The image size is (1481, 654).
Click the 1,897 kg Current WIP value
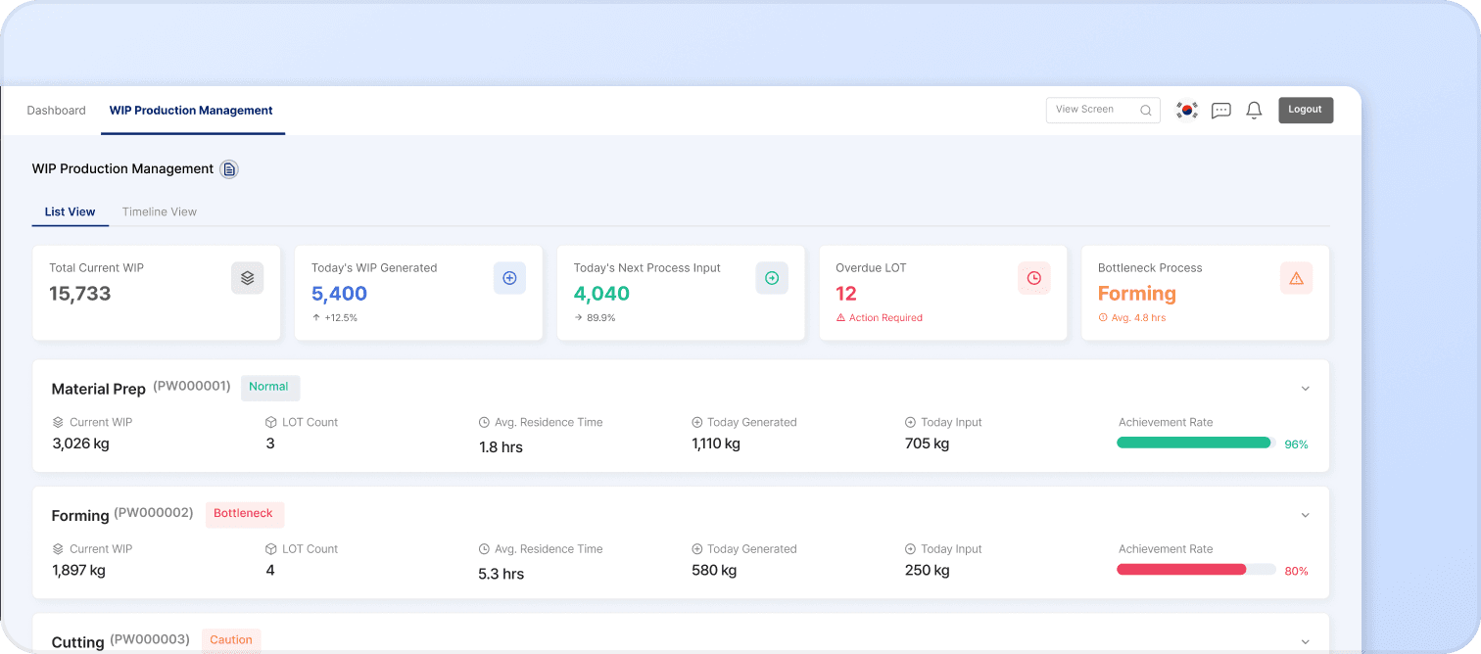pyautogui.click(x=78, y=570)
